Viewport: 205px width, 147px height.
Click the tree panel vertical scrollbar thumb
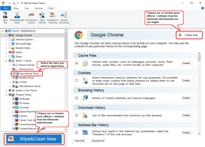tap(66, 46)
